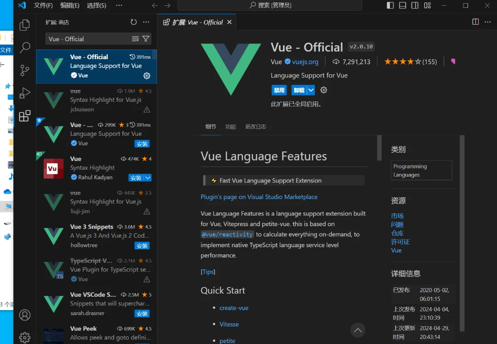
Task: Close the 扩展: Vue - Official editor tab
Action: pyautogui.click(x=229, y=22)
